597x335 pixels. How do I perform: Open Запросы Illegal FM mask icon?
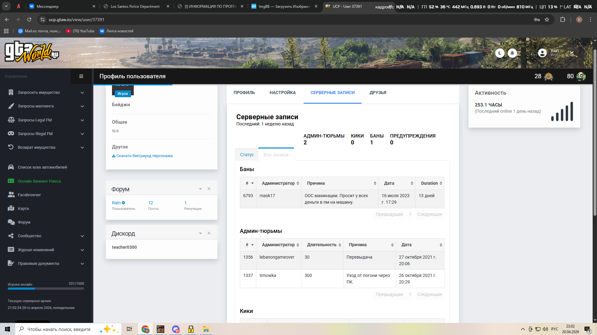pyautogui.click(x=11, y=134)
